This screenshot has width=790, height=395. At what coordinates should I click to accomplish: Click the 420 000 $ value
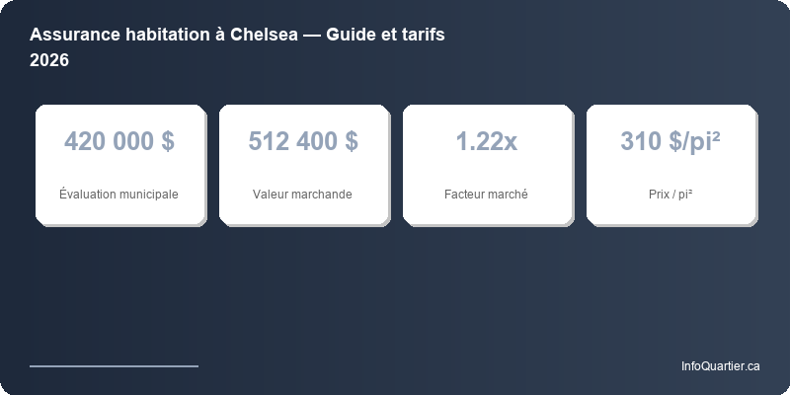pyautogui.click(x=119, y=141)
